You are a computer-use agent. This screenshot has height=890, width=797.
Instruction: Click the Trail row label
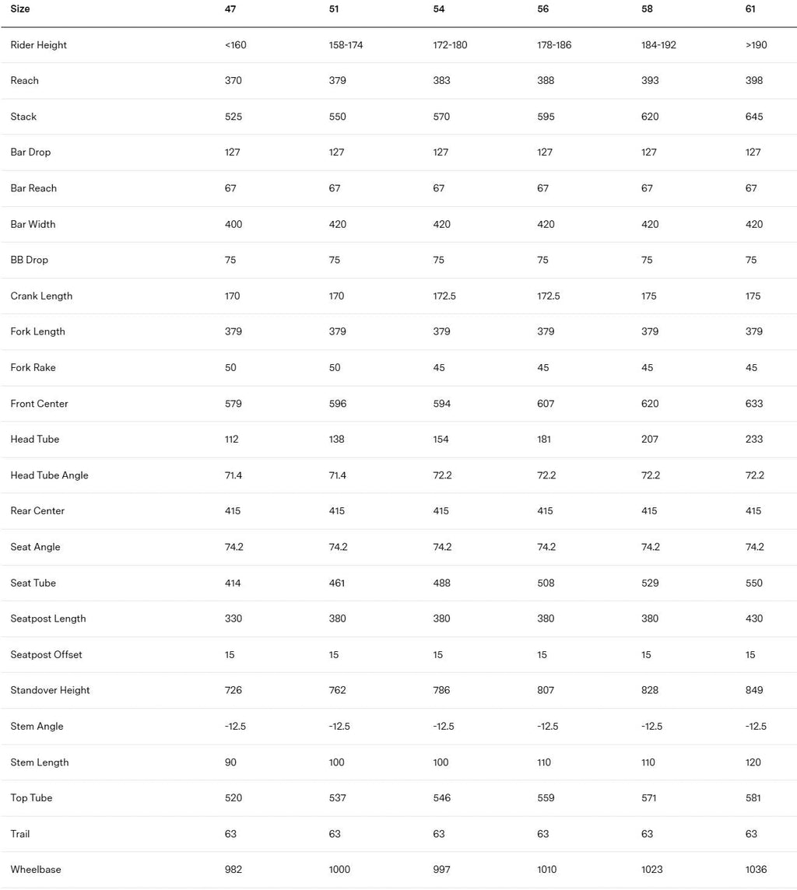coord(20,834)
